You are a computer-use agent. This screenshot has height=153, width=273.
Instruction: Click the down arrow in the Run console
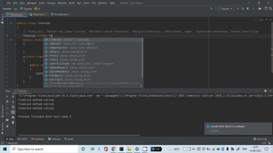[x=13, y=102]
